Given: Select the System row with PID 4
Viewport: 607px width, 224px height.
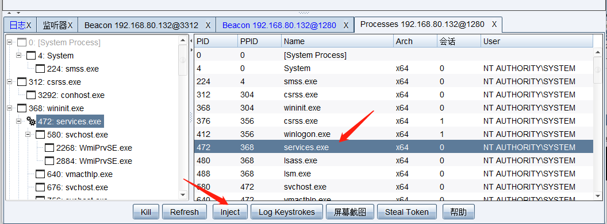Looking at the screenshot, I should [x=393, y=68].
